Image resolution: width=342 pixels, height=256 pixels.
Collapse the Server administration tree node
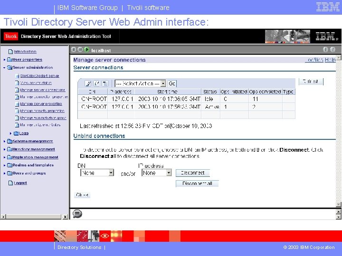[4, 67]
